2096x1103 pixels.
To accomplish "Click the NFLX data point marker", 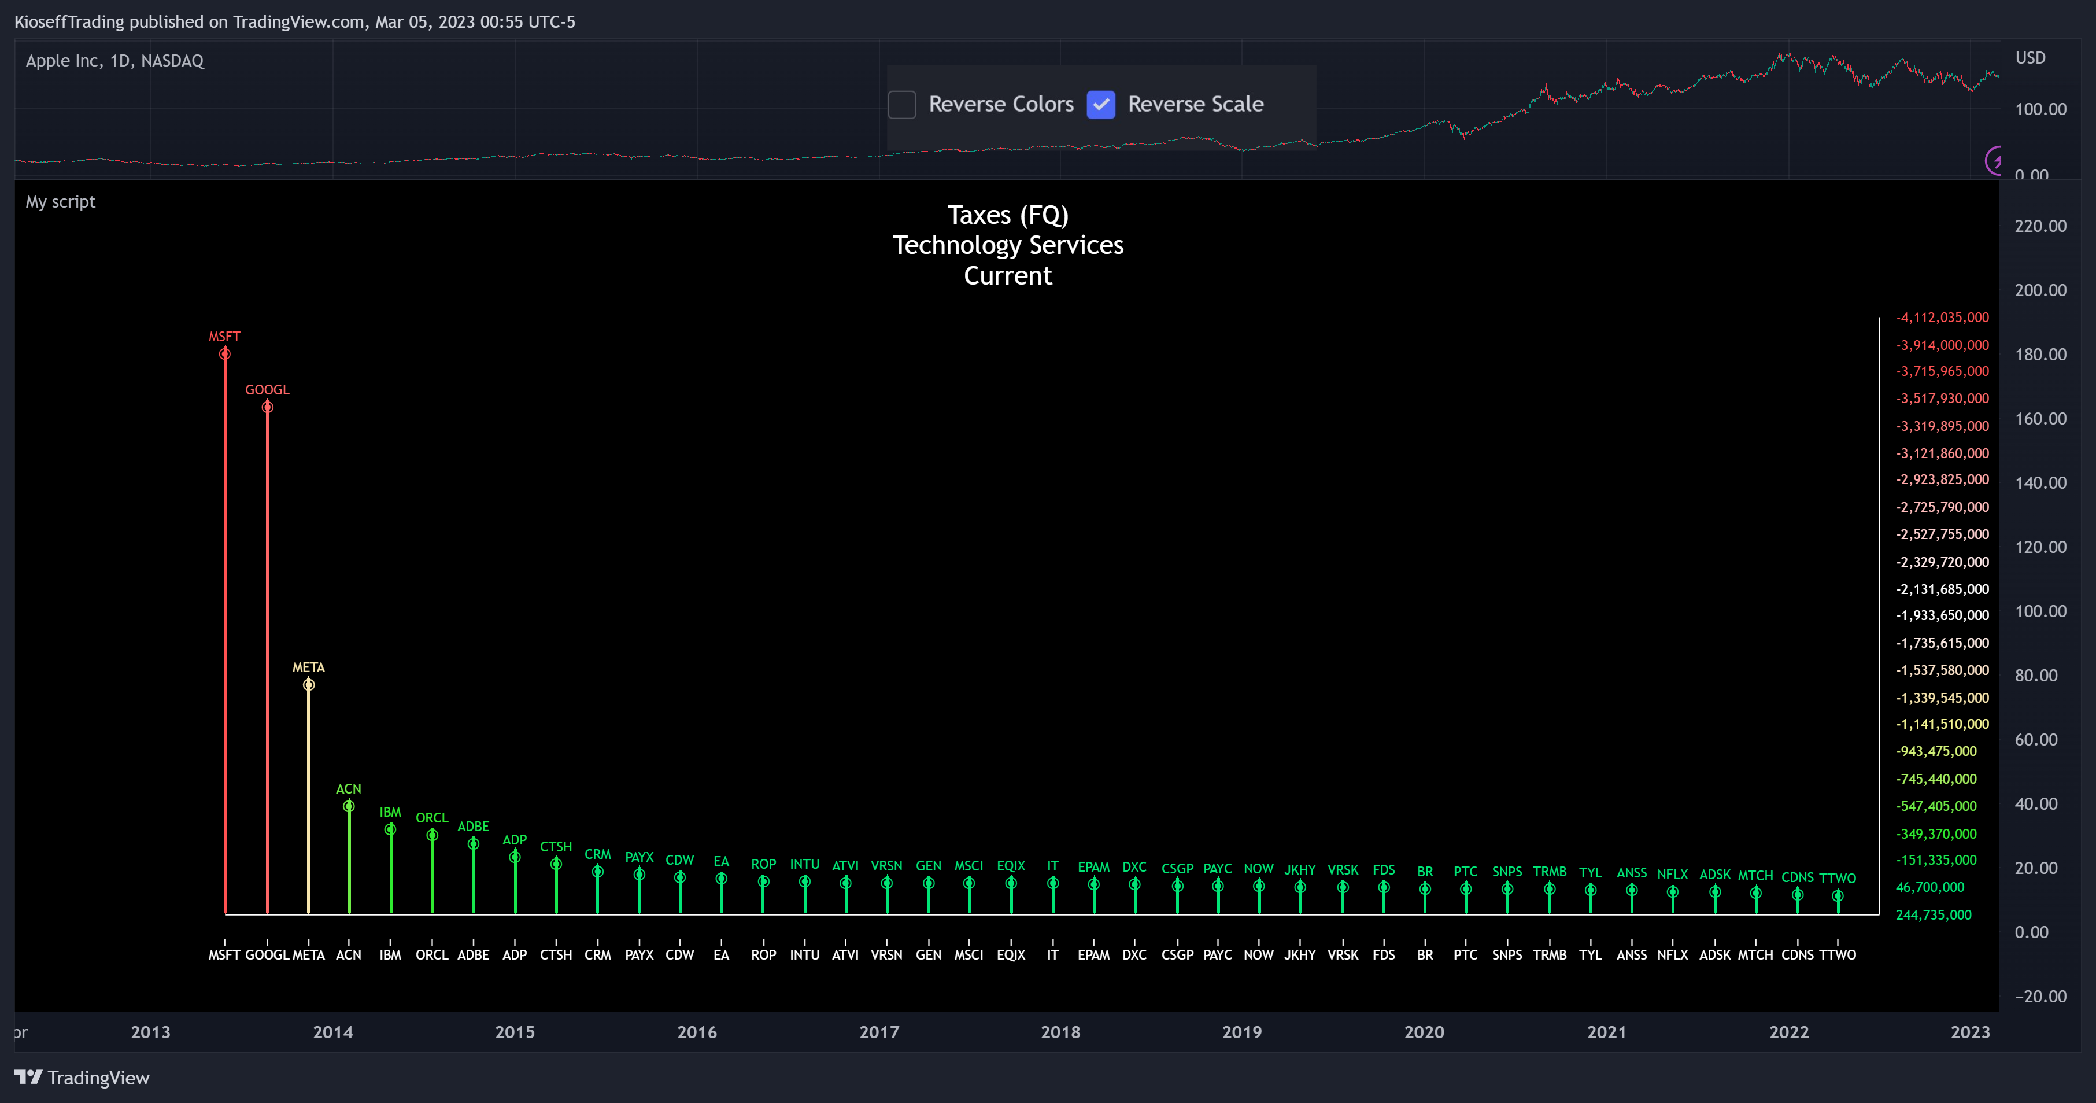I will (x=1673, y=892).
